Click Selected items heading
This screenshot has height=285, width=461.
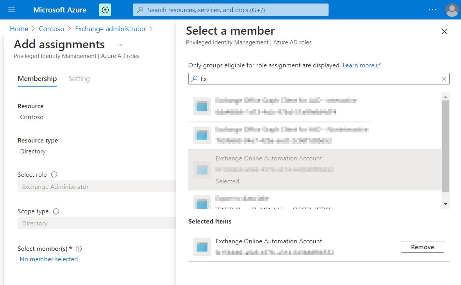click(210, 222)
